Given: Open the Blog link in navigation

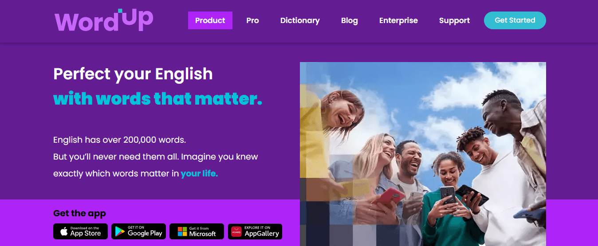Looking at the screenshot, I should click(350, 20).
